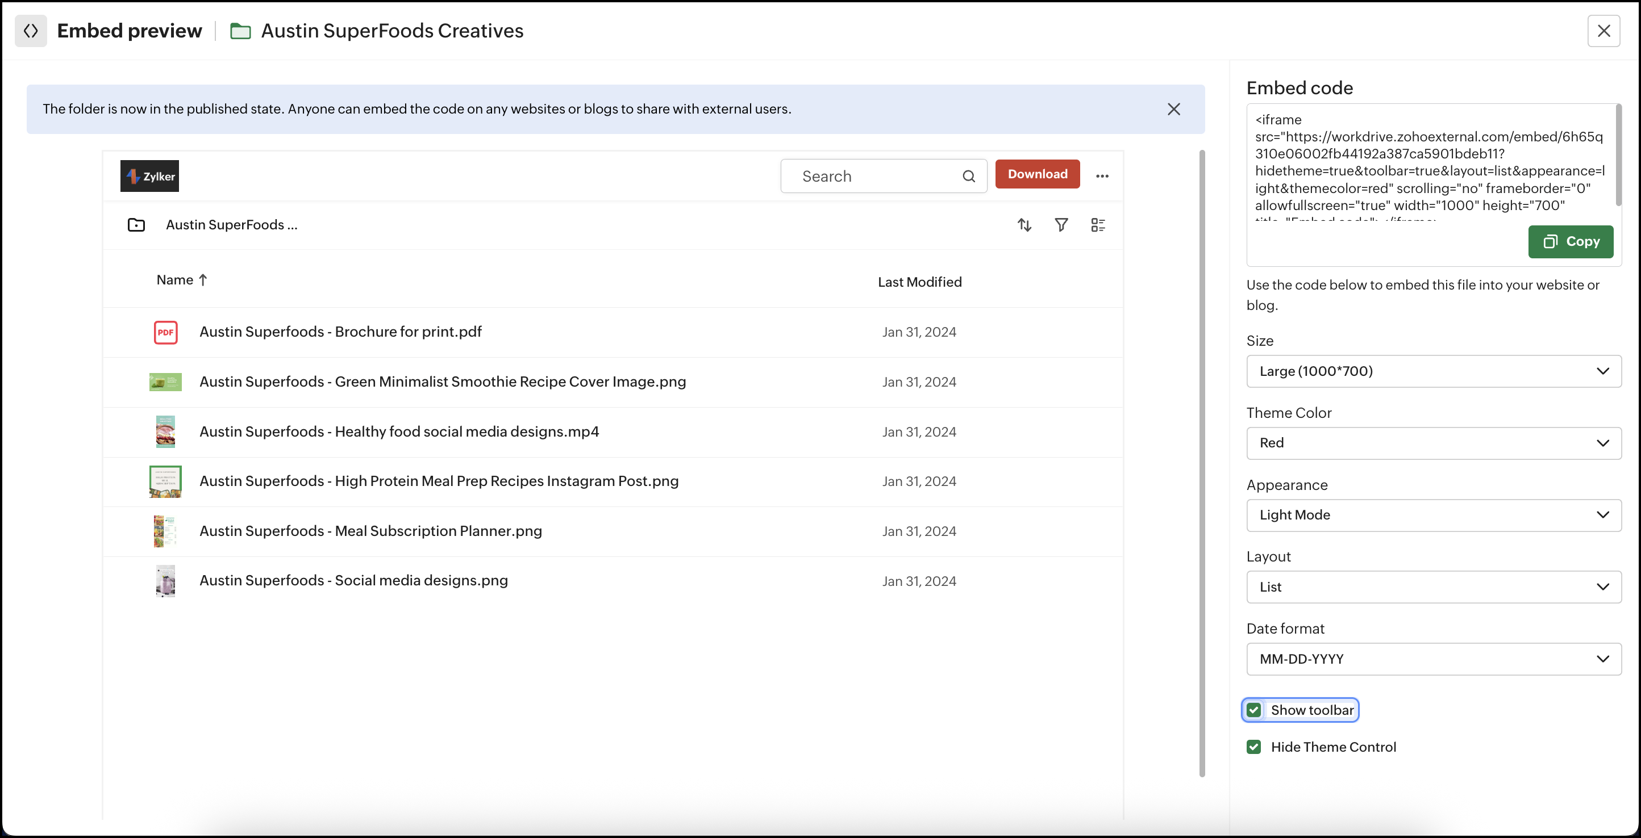Screen dimensions: 1641x838
Task: Open the Layout dropdown showing List
Action: (x=1434, y=586)
